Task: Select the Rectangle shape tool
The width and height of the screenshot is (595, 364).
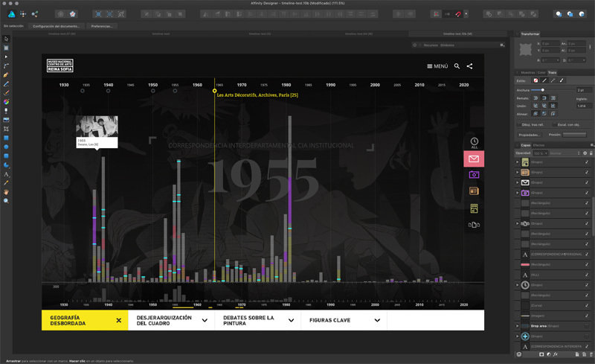Action: (6, 138)
